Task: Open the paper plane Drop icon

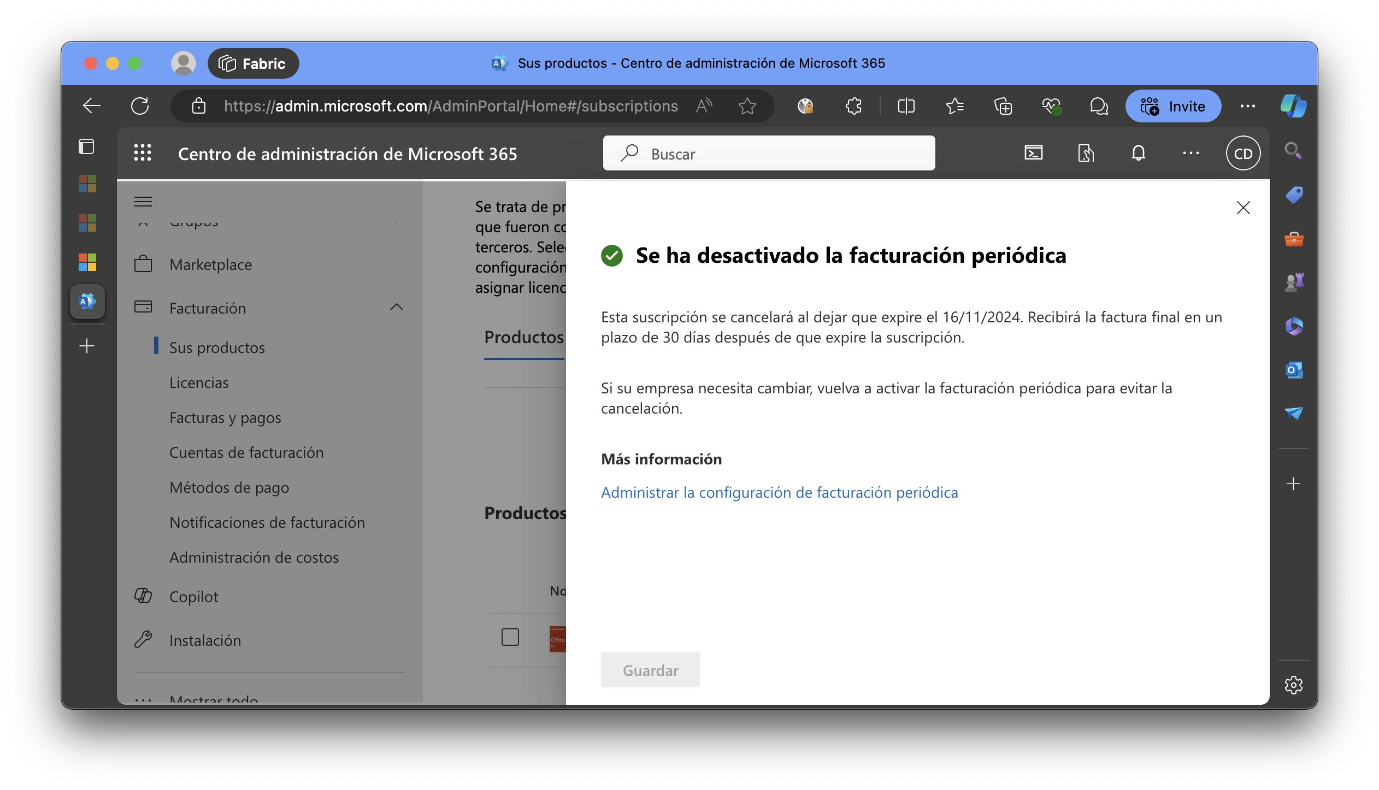Action: [1293, 414]
